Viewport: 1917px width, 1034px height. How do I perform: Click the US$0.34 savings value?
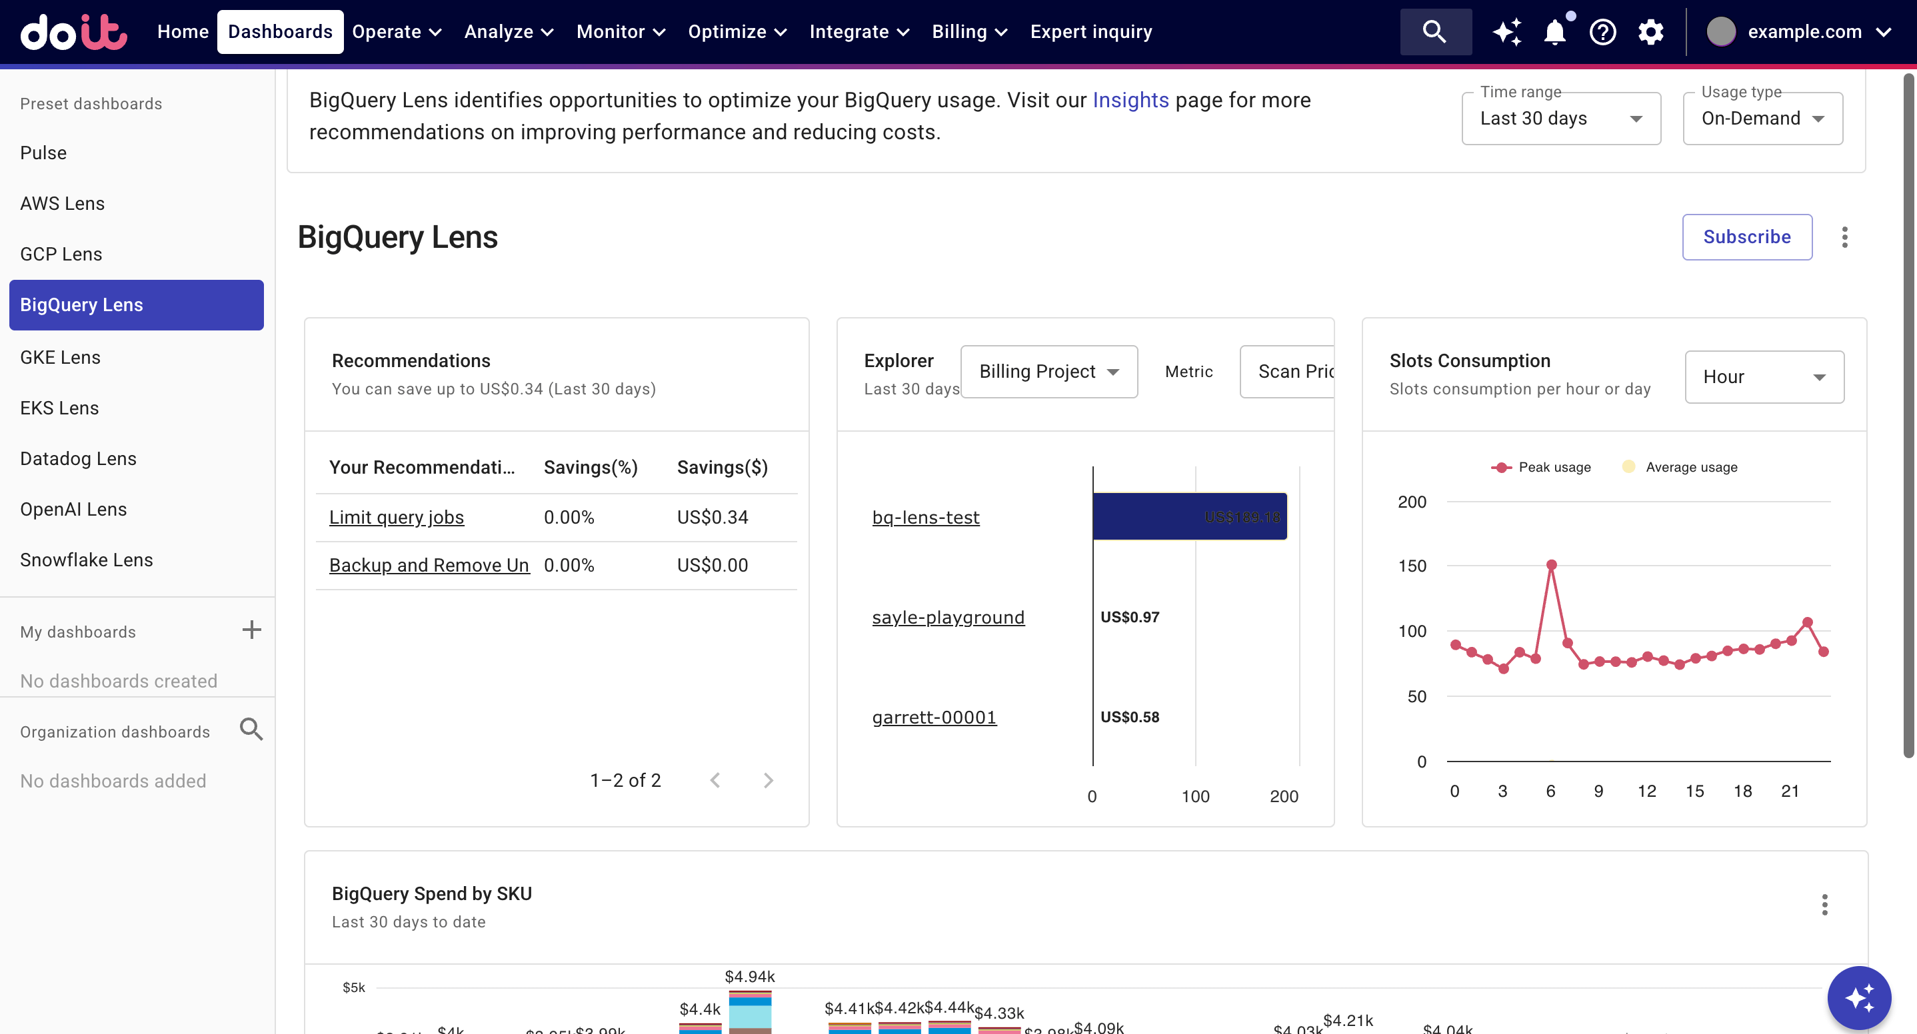point(712,517)
